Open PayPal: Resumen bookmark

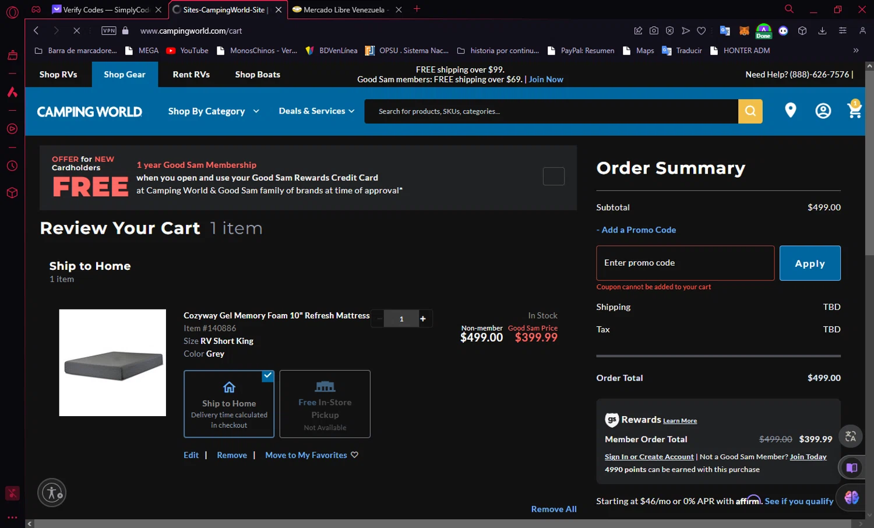click(581, 51)
